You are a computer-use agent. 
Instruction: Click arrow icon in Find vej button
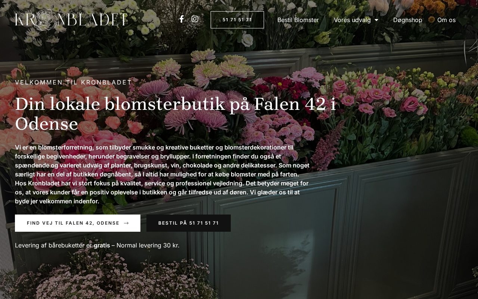126,223
